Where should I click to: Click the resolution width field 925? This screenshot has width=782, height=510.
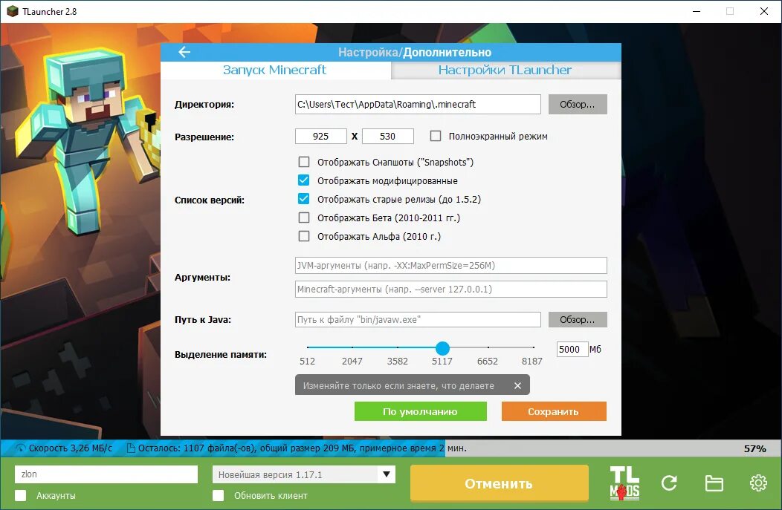tap(320, 136)
